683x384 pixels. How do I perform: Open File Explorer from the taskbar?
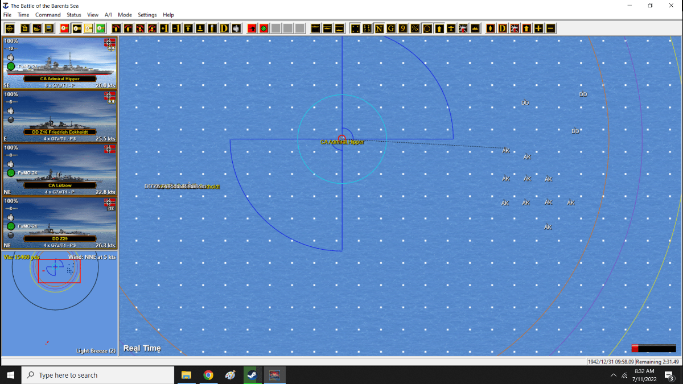(x=186, y=375)
